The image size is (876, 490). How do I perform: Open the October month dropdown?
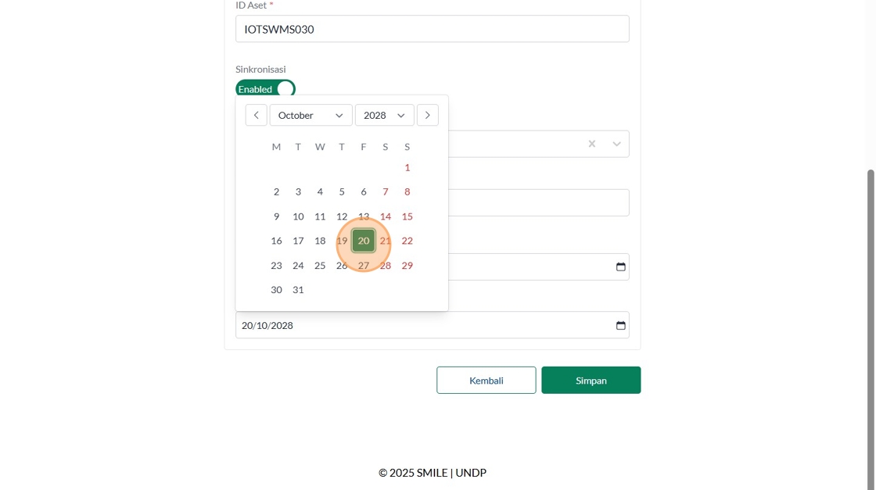(311, 115)
